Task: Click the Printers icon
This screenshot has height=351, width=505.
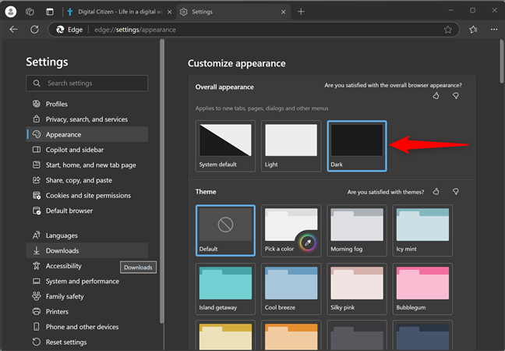Action: coord(37,311)
